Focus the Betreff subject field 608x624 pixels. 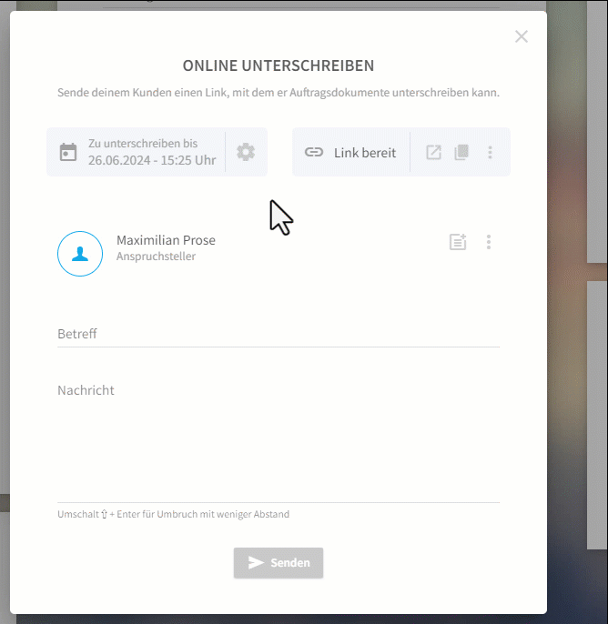tap(279, 335)
